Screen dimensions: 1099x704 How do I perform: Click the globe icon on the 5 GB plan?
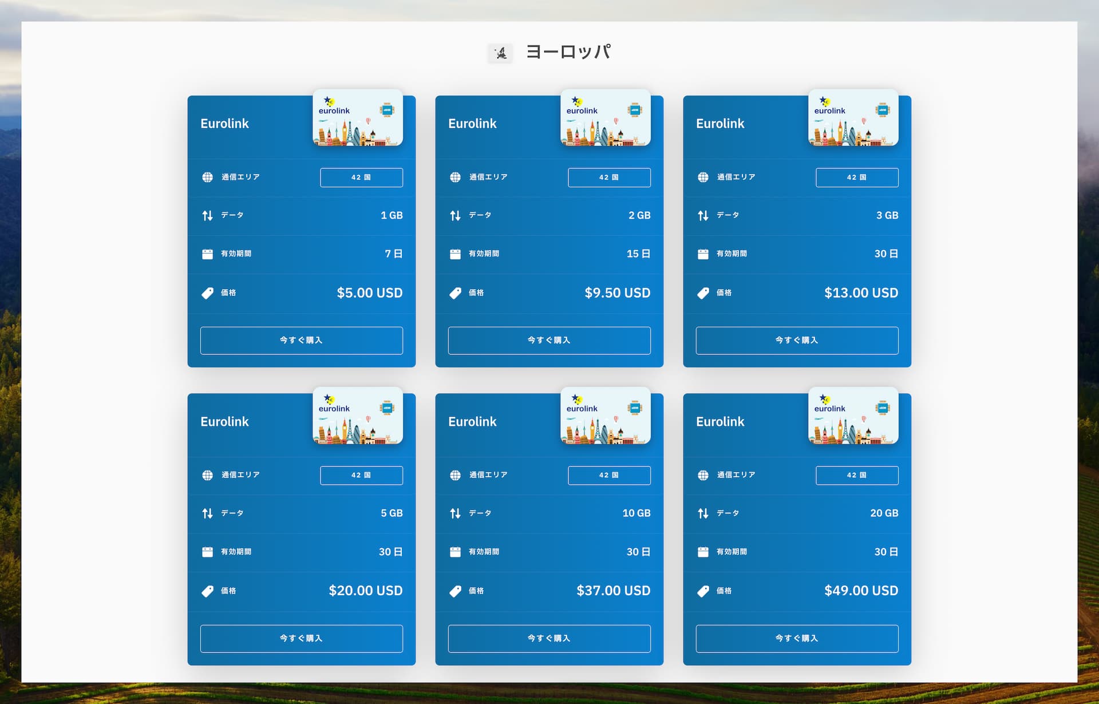[207, 475]
